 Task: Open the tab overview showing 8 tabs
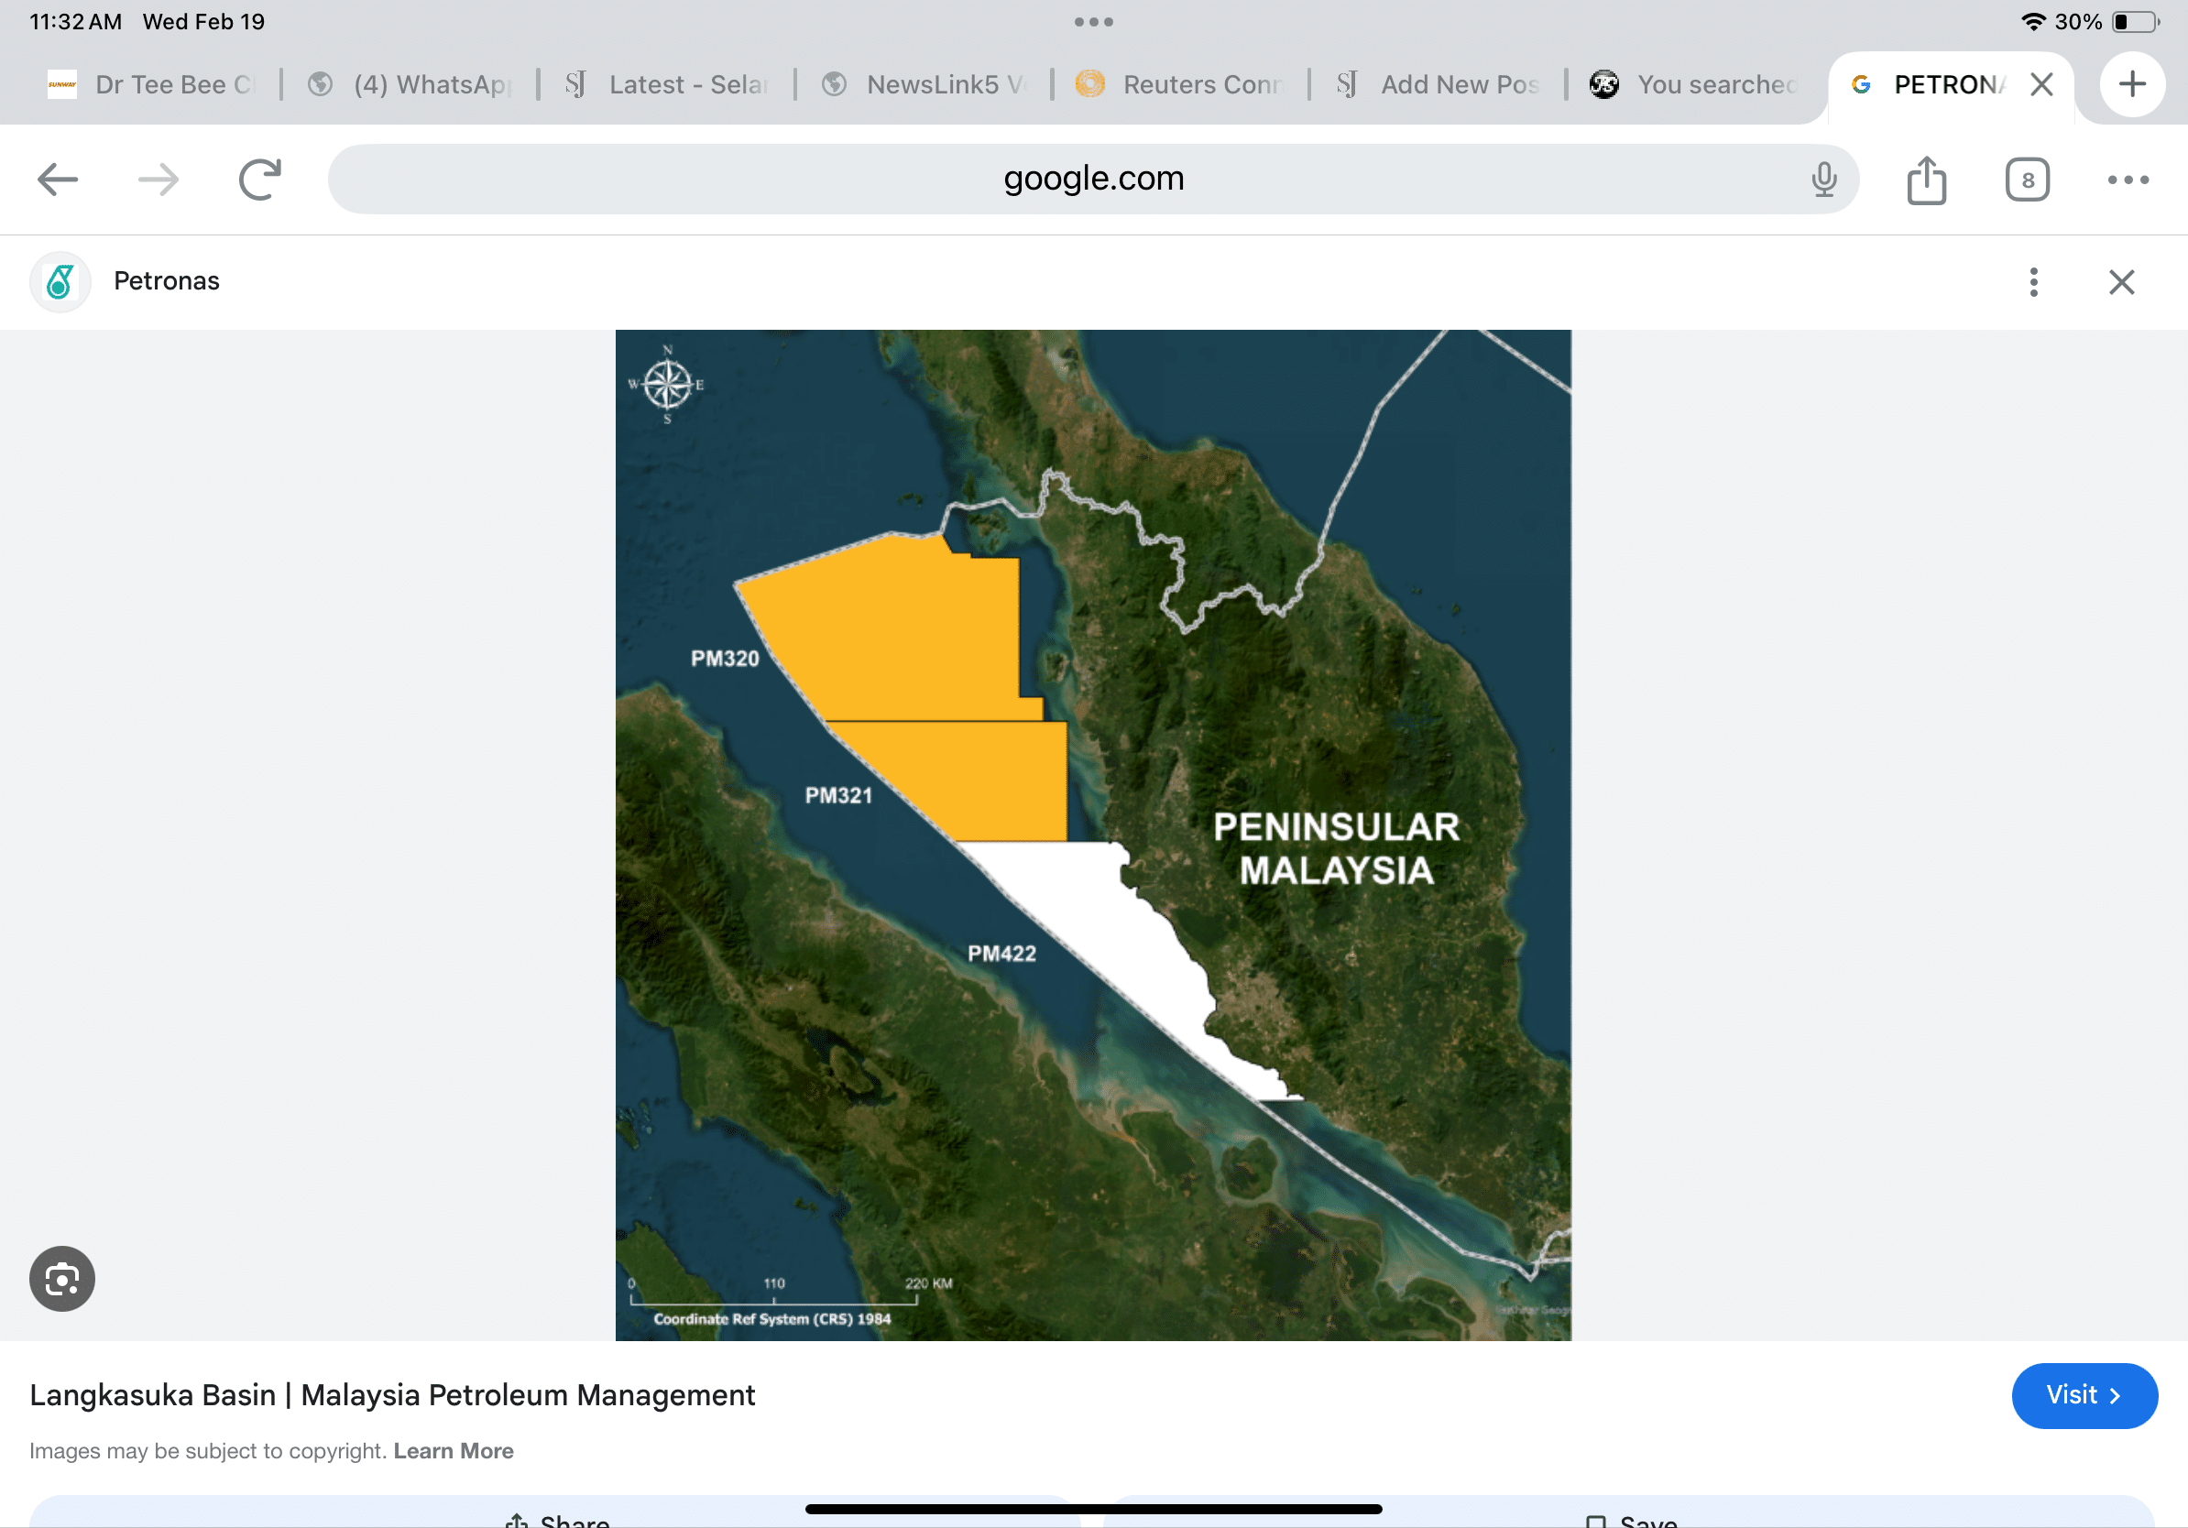click(2027, 180)
